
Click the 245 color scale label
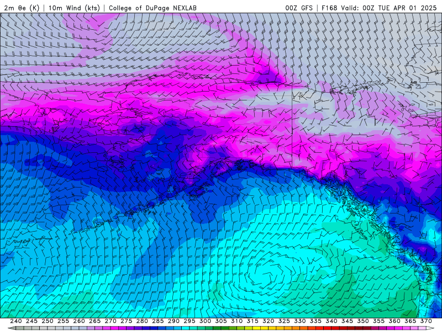[x=31, y=321]
